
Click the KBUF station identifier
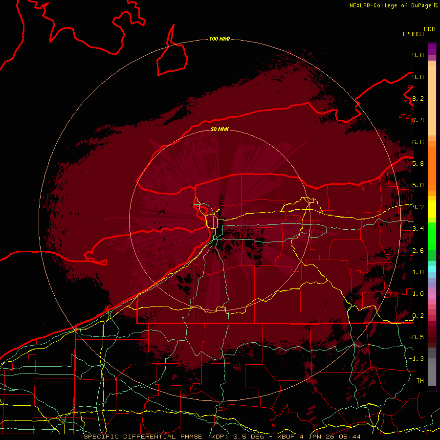286,437
